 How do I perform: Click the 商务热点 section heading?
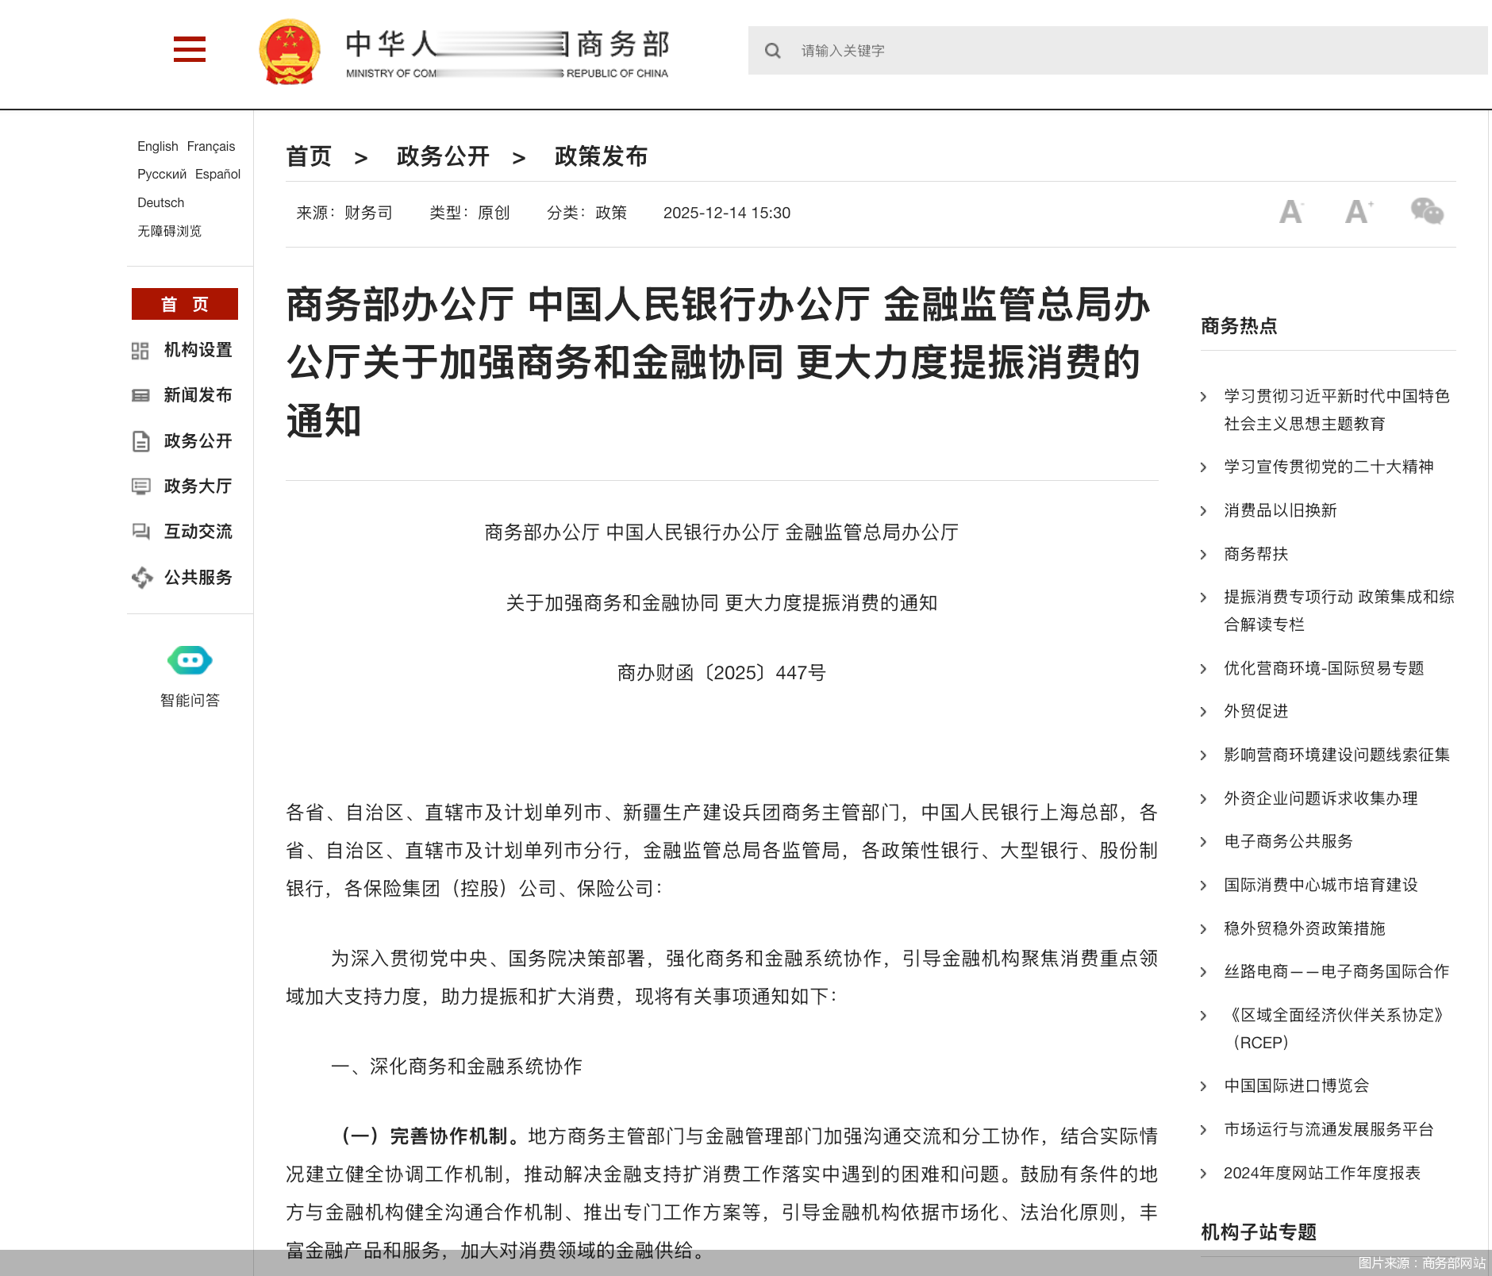[1239, 326]
